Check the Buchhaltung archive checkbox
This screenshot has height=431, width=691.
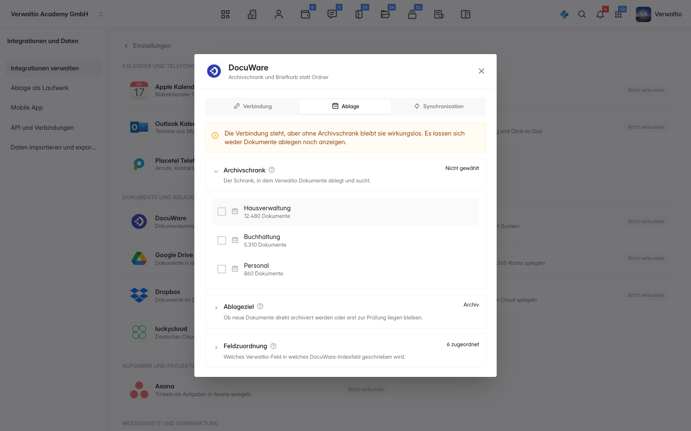(222, 240)
